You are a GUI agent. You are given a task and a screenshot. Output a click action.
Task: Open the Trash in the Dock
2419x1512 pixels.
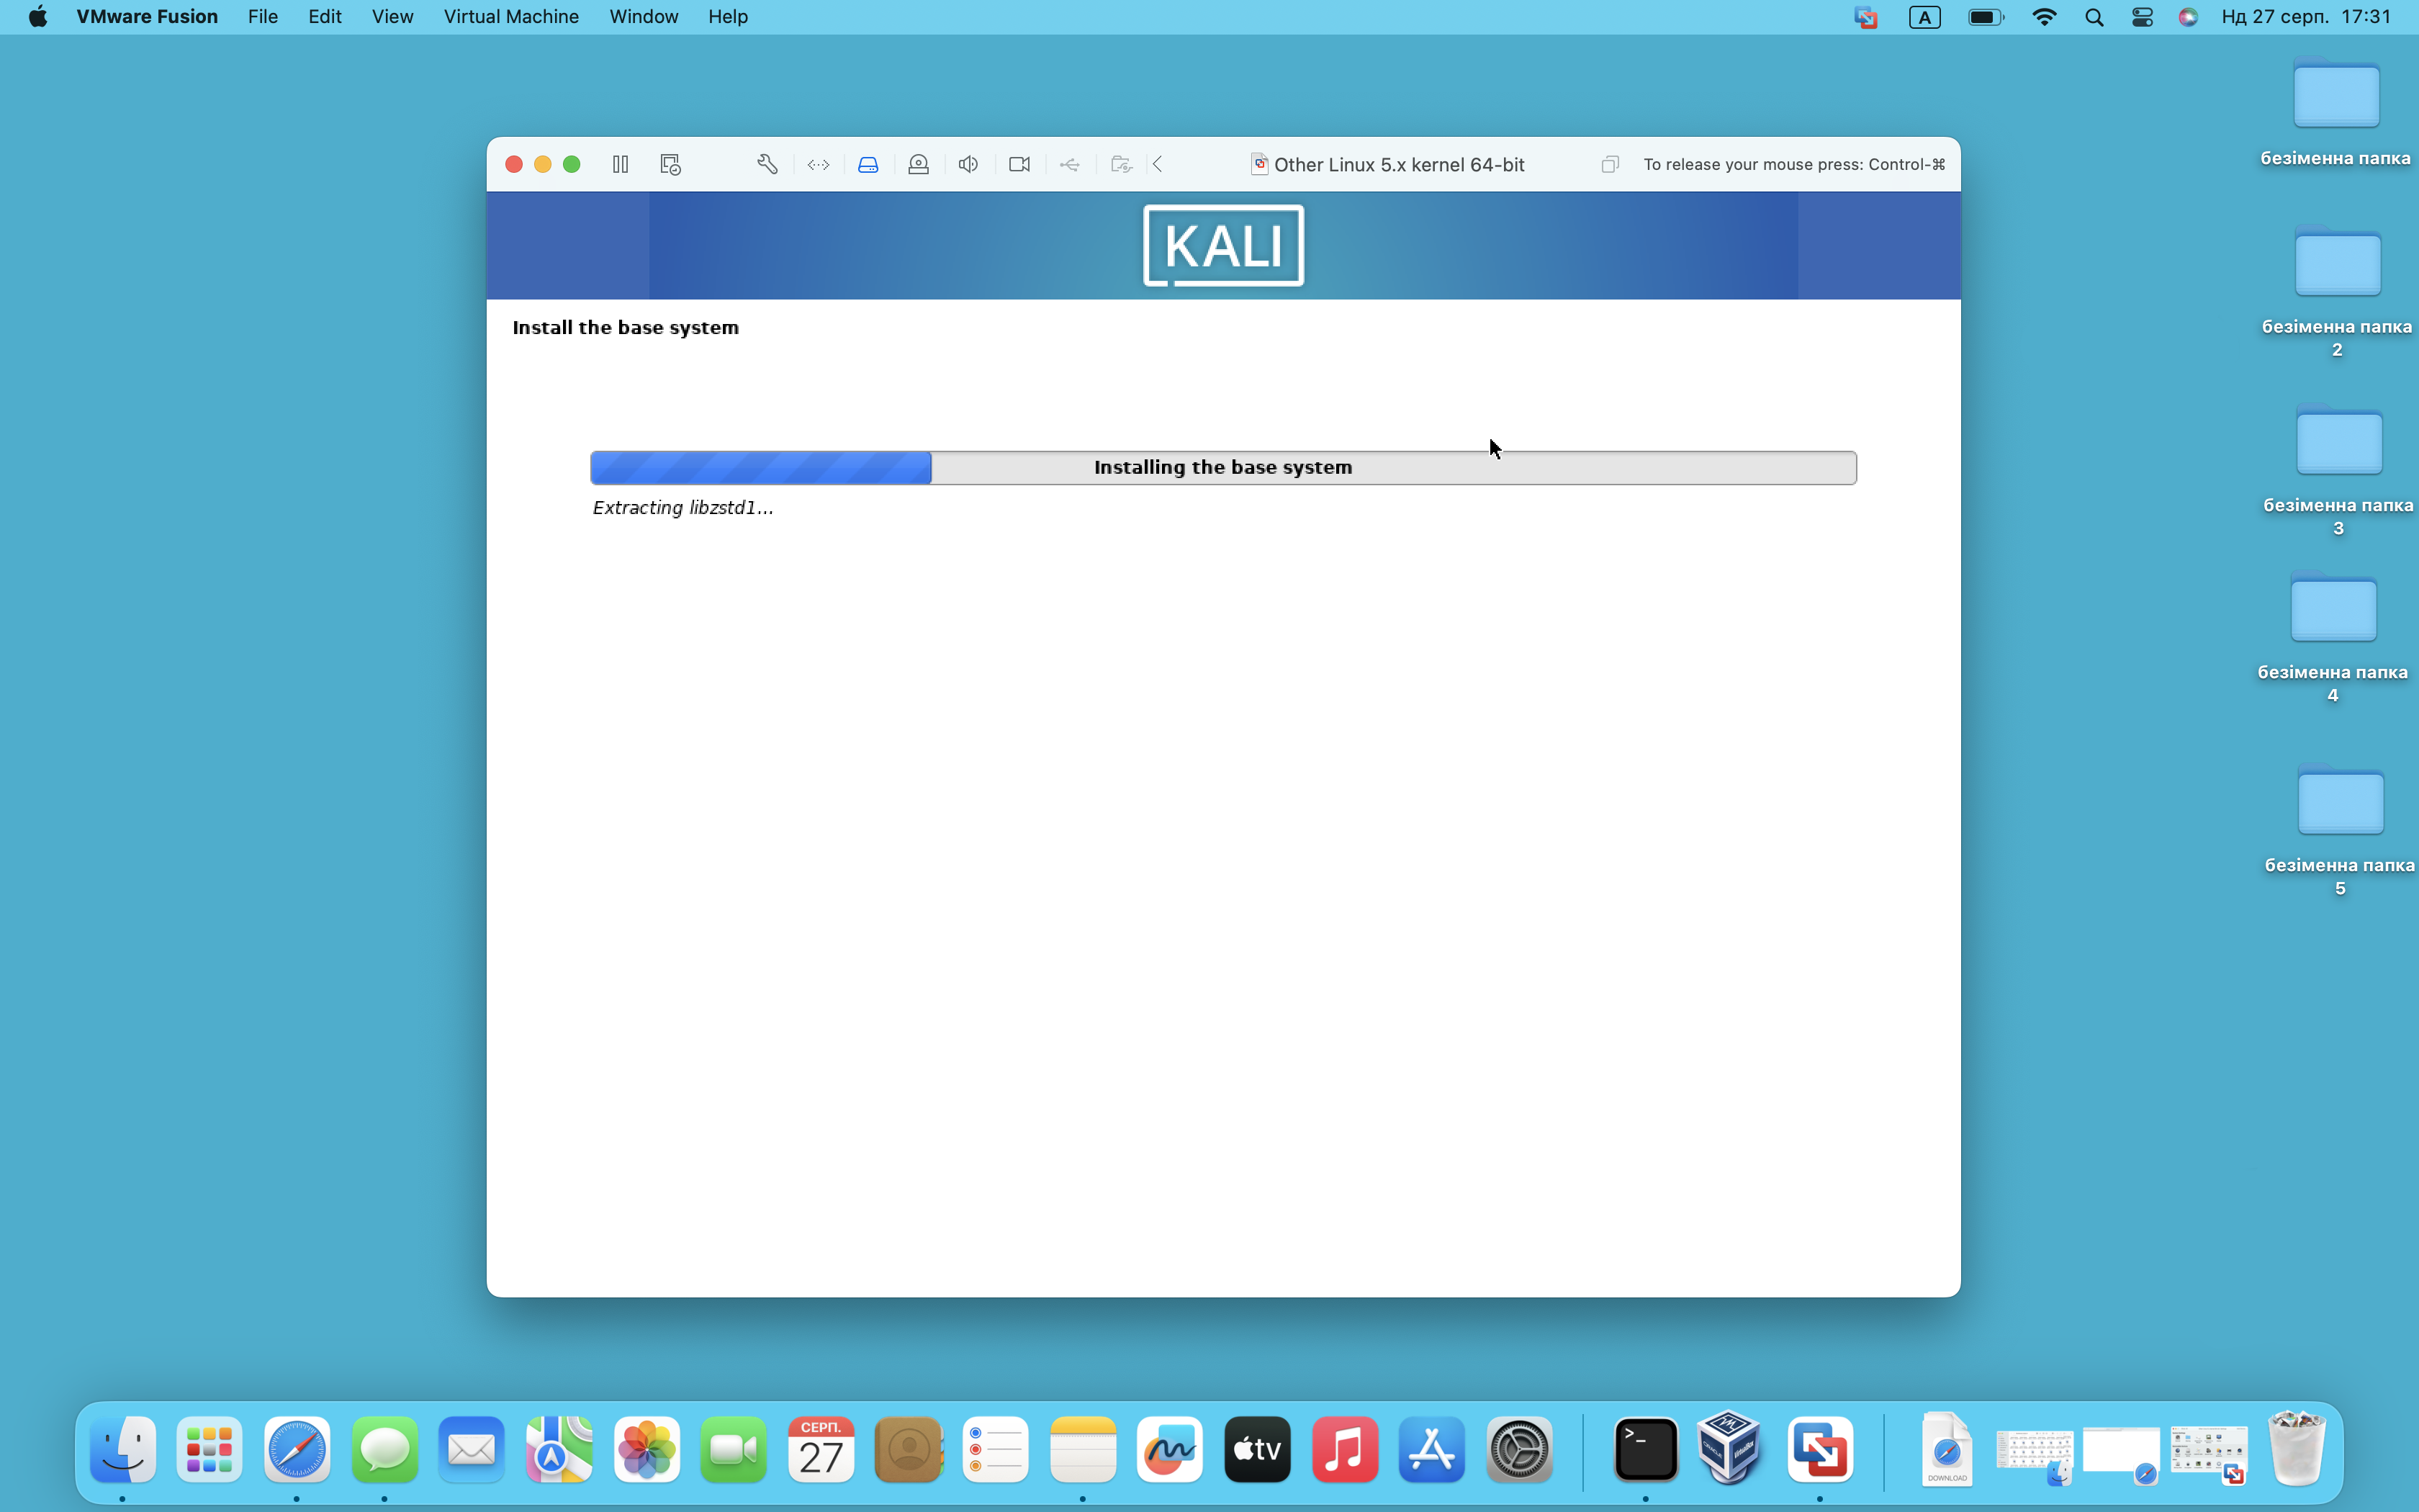[2297, 1448]
